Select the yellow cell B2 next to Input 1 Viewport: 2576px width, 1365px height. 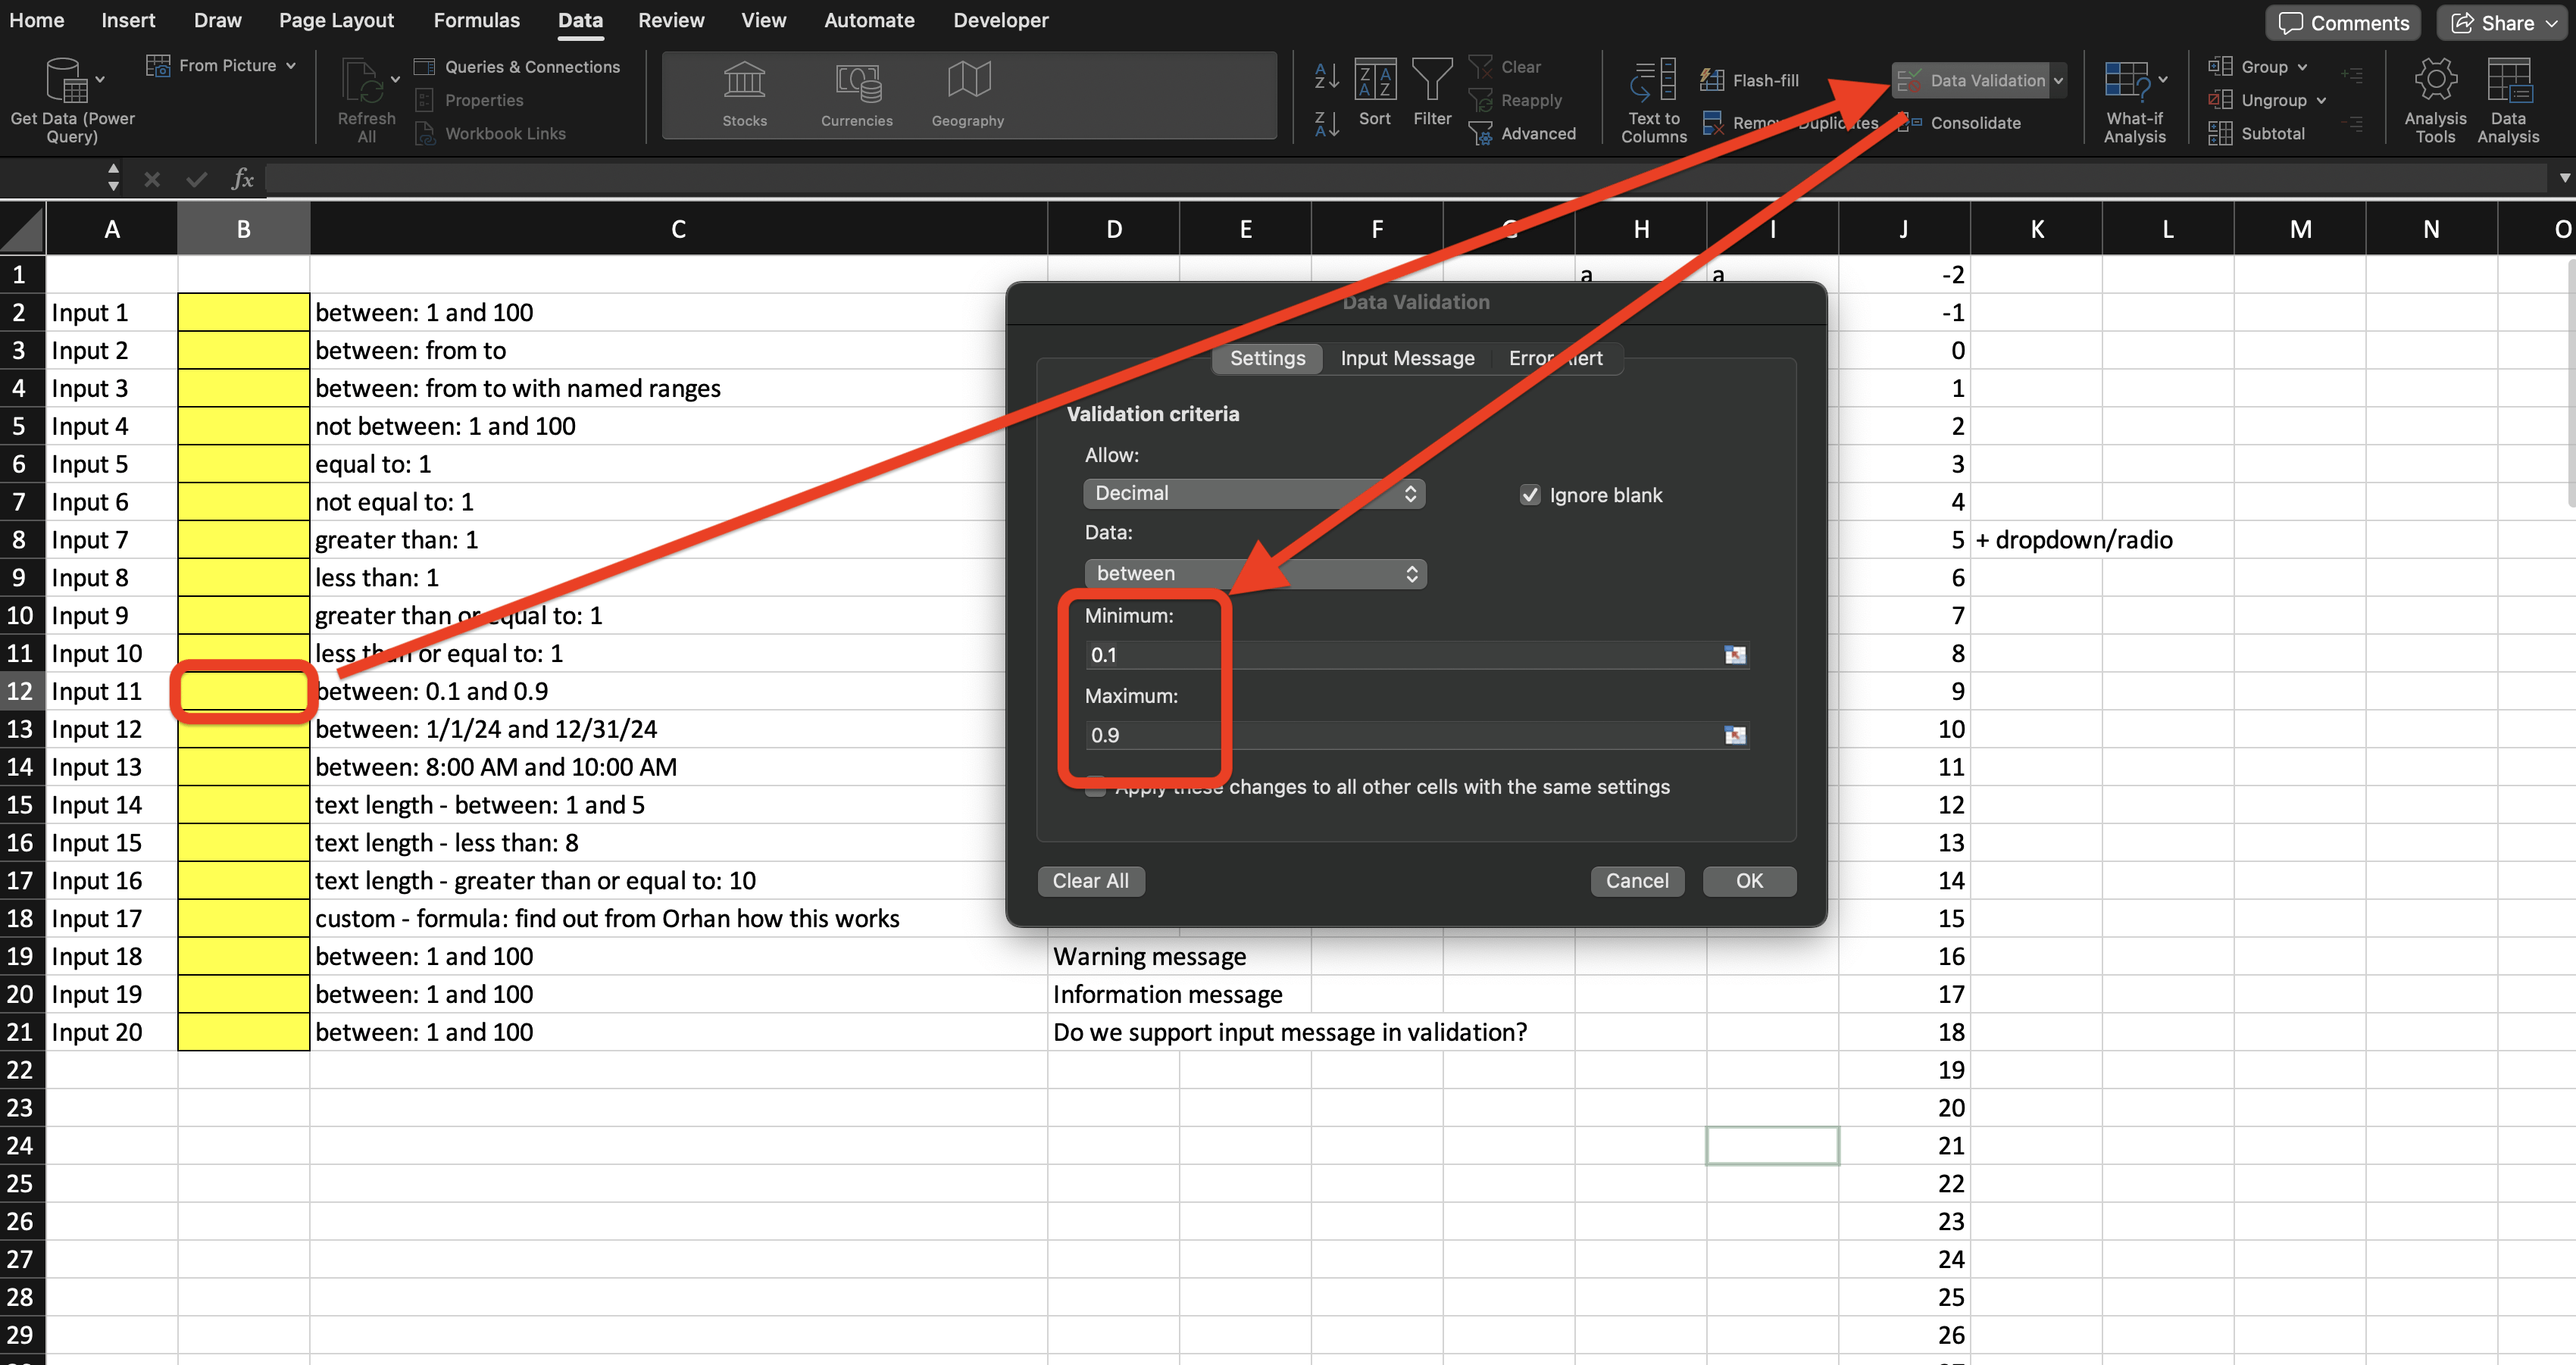243,312
